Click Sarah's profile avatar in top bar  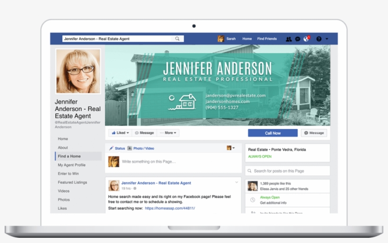[x=220, y=39]
